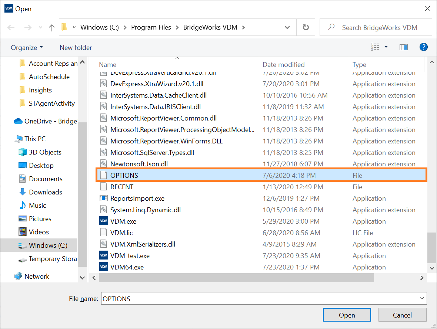Expand the chevron after Program Files
Screen dimensions: 437x329
coord(177,27)
